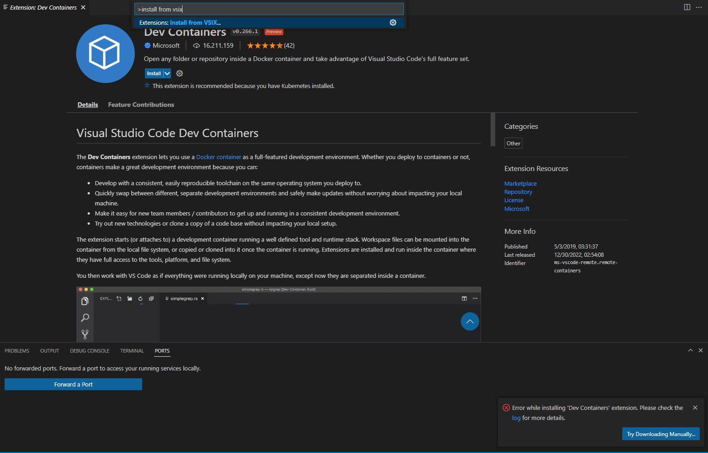
Task: Open the Marketplace resource link
Action: tap(520, 183)
